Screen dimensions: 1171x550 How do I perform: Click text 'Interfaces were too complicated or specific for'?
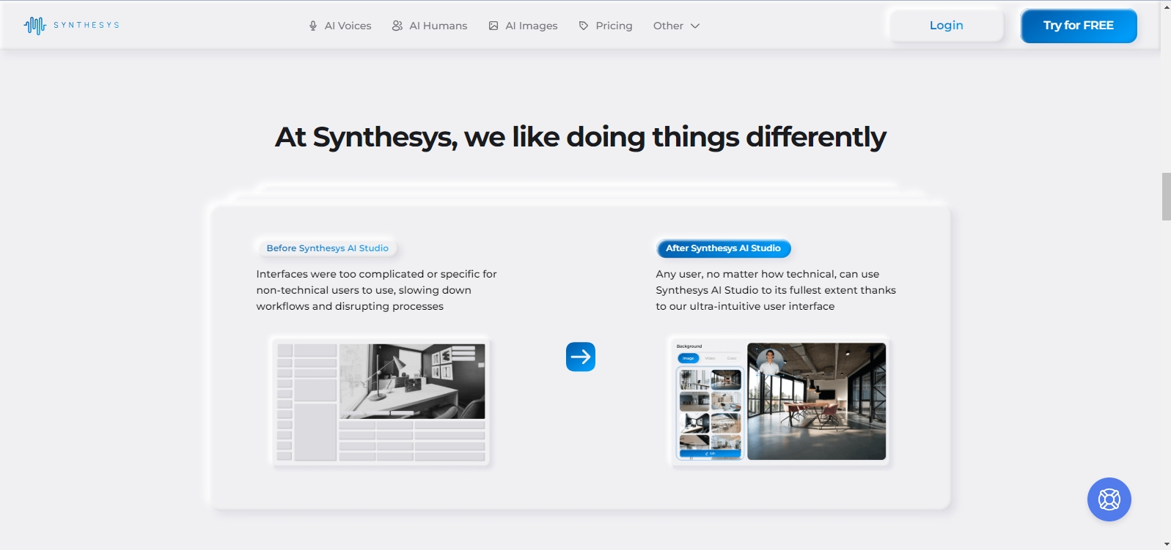[x=376, y=274]
